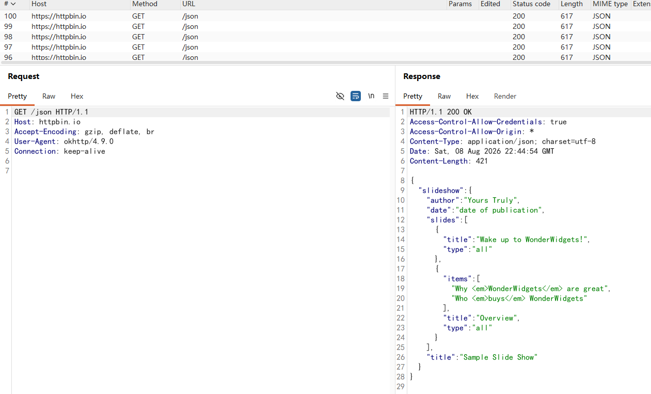
Task: Switch to the Response Hex tab
Action: [x=472, y=96]
